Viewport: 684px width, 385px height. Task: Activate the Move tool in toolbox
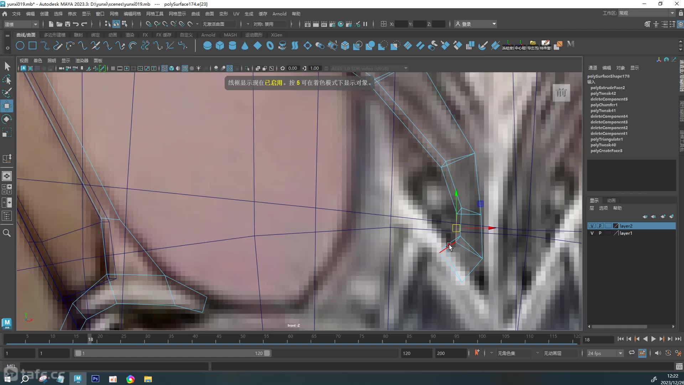click(x=7, y=106)
